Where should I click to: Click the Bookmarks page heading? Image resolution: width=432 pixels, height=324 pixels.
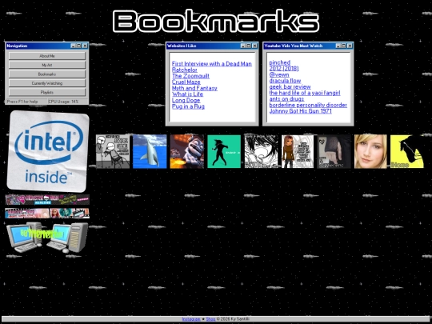point(216,22)
